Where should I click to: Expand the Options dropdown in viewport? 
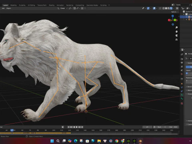tap(175, 12)
